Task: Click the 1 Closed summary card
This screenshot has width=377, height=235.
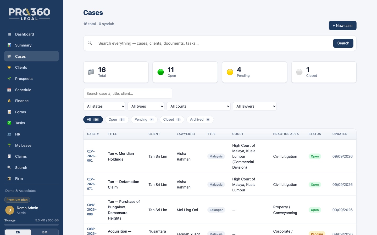Action: coord(324,72)
